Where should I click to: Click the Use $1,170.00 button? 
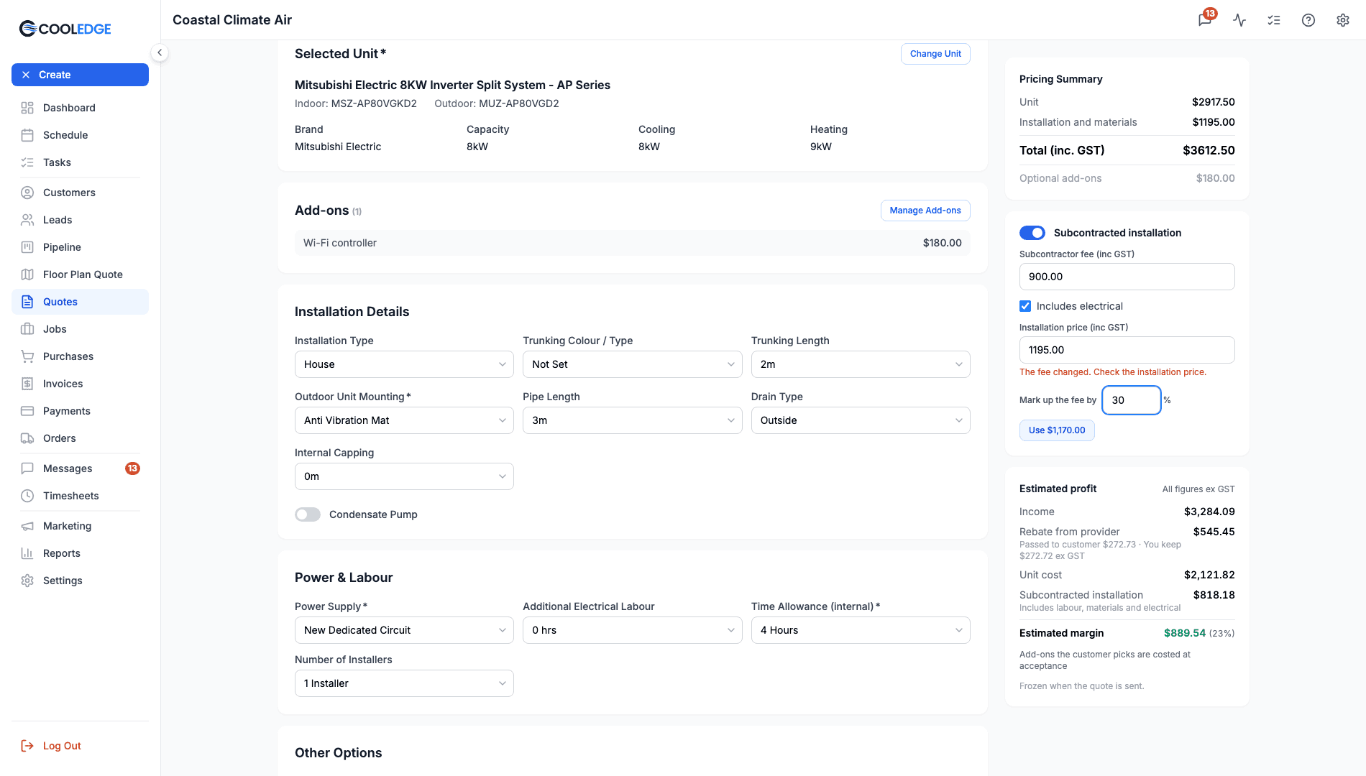coord(1057,430)
